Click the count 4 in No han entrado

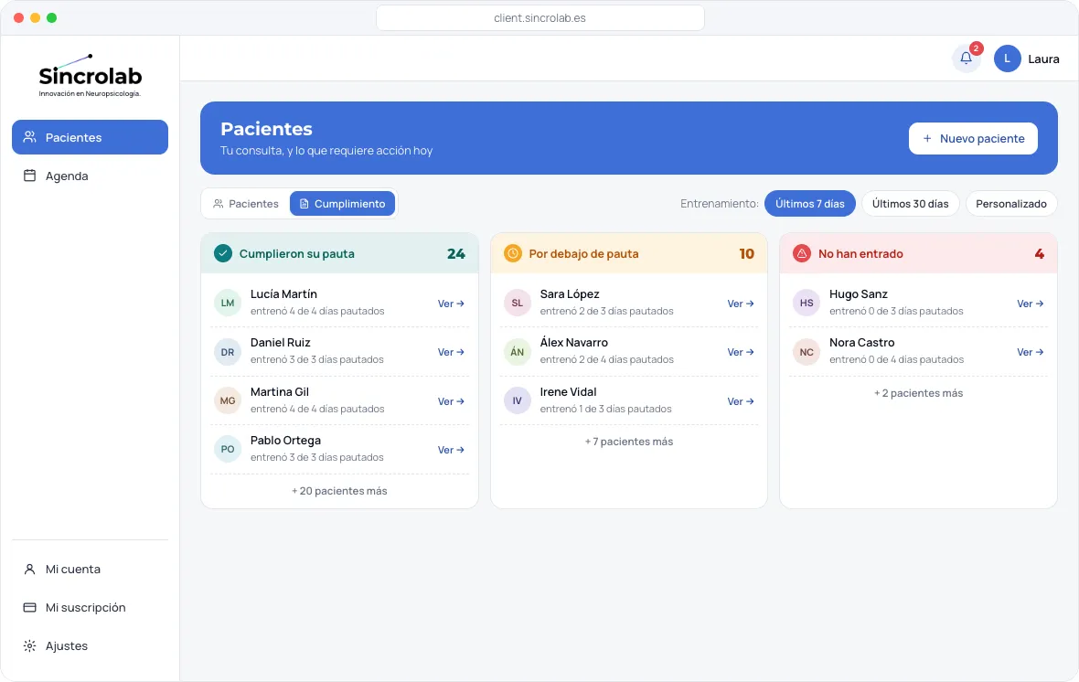pos(1039,253)
